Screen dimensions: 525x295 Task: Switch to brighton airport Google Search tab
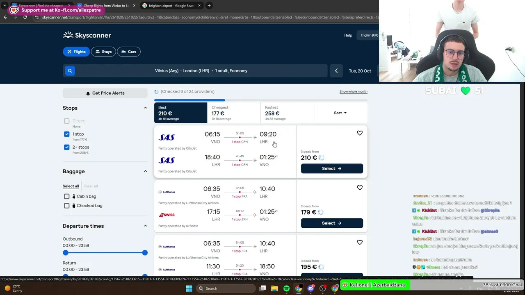click(171, 6)
